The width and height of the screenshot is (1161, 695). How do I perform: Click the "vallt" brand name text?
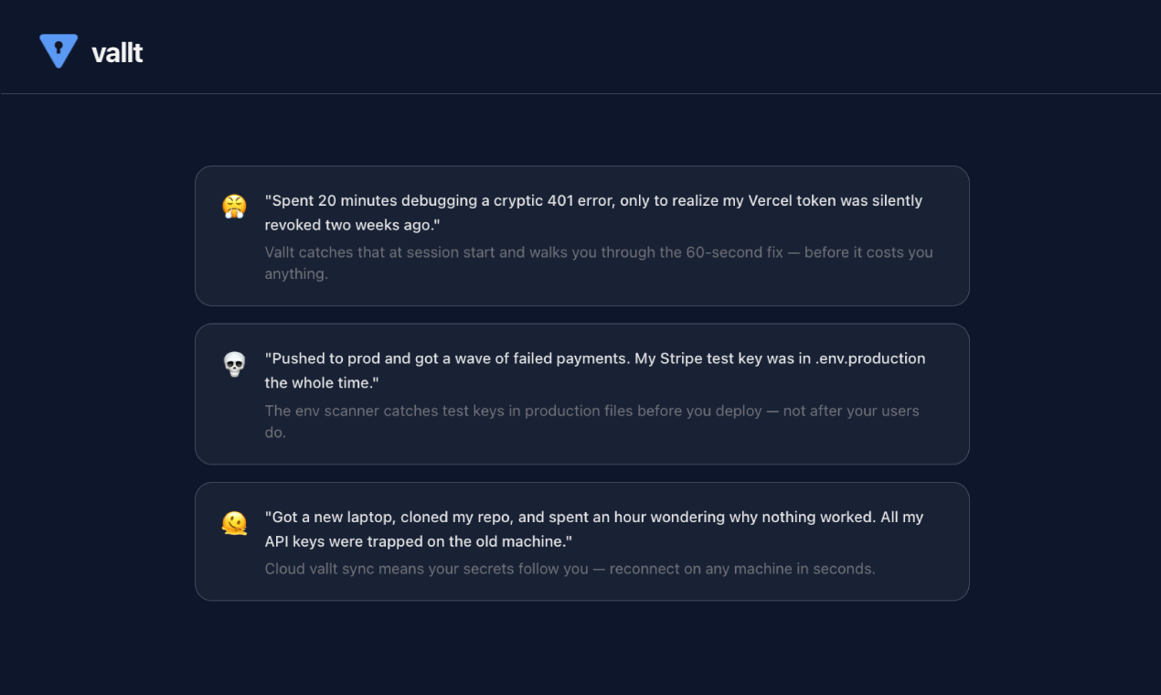click(117, 53)
